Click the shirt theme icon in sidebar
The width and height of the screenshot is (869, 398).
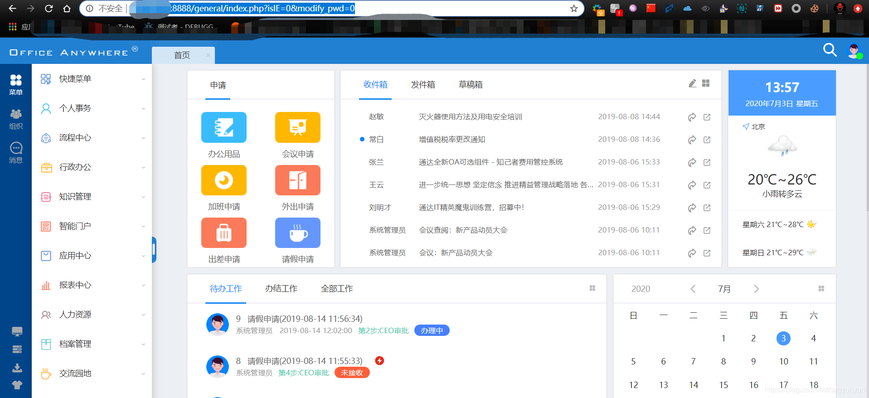(x=17, y=385)
